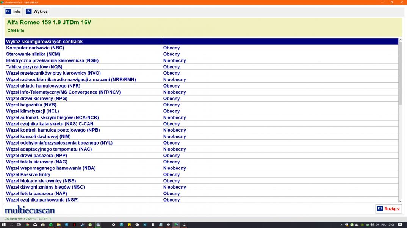Select row Węzeł czujnika parkowania (NSP)

202,200
